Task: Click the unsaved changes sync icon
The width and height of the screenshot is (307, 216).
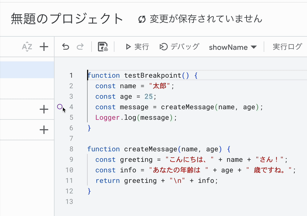Action: click(142, 19)
